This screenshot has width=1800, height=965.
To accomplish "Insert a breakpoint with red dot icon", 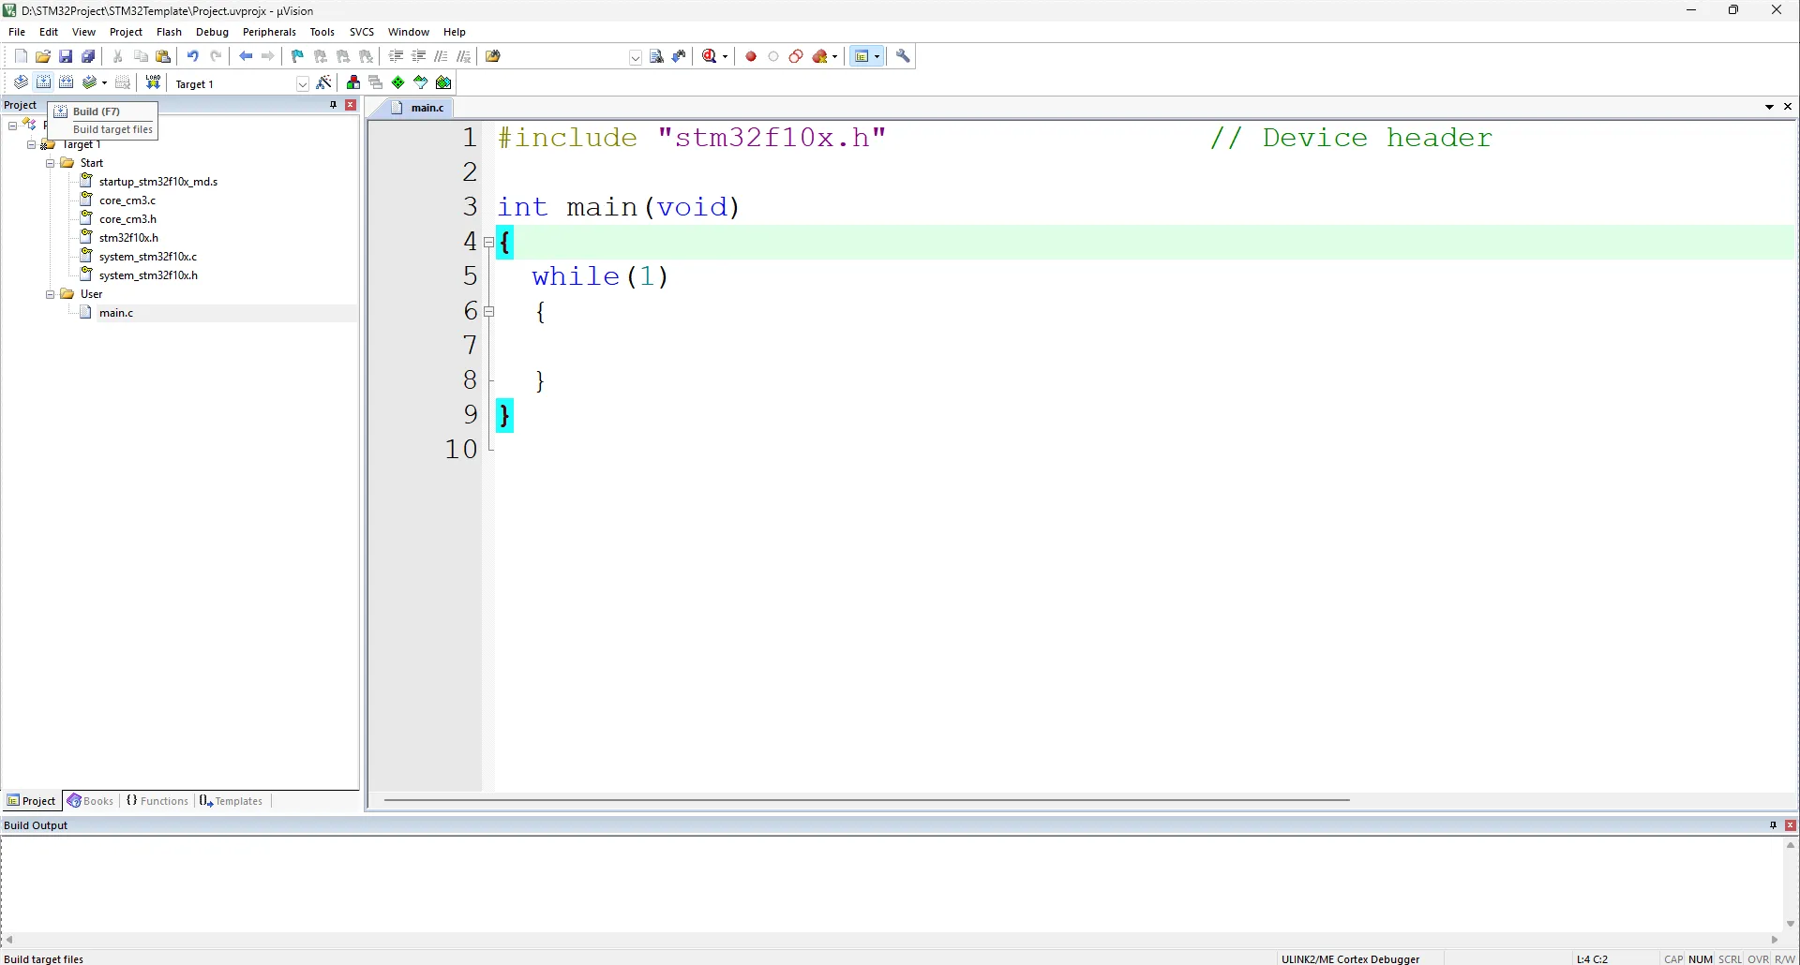I will pyautogui.click(x=751, y=56).
